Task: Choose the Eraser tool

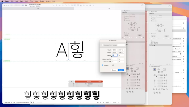Action: [63, 6]
